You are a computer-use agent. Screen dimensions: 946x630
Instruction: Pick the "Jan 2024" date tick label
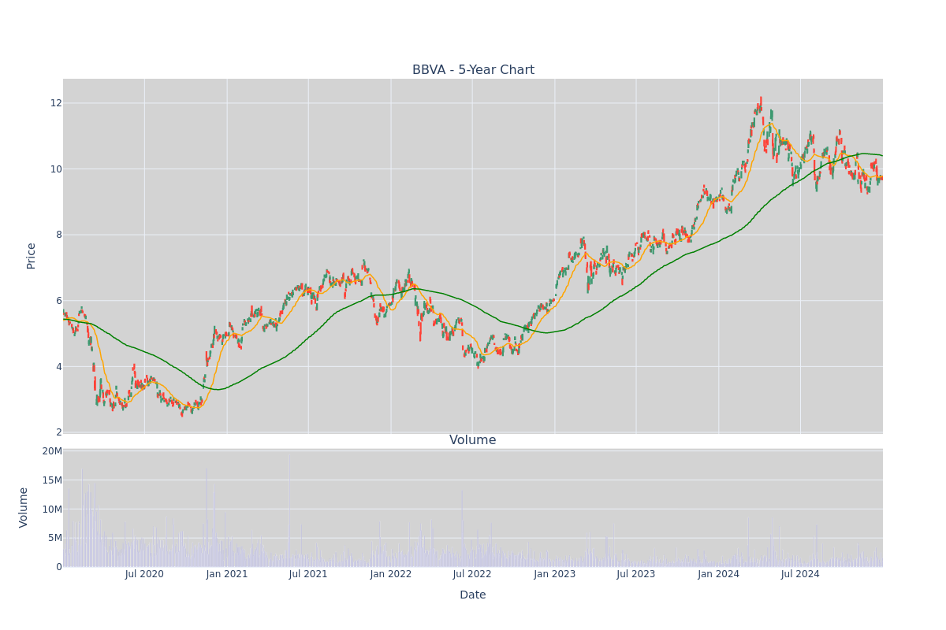click(x=719, y=574)
